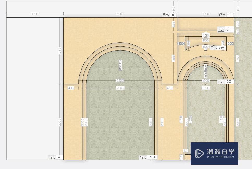The image size is (252, 169).
Task: Open the zixue.3d66.com watermark link
Action: coord(220,157)
